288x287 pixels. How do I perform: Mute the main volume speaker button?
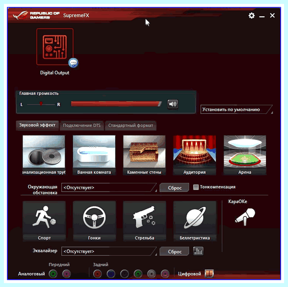173,104
